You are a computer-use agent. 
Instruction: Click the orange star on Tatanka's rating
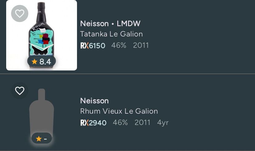[x=34, y=62]
